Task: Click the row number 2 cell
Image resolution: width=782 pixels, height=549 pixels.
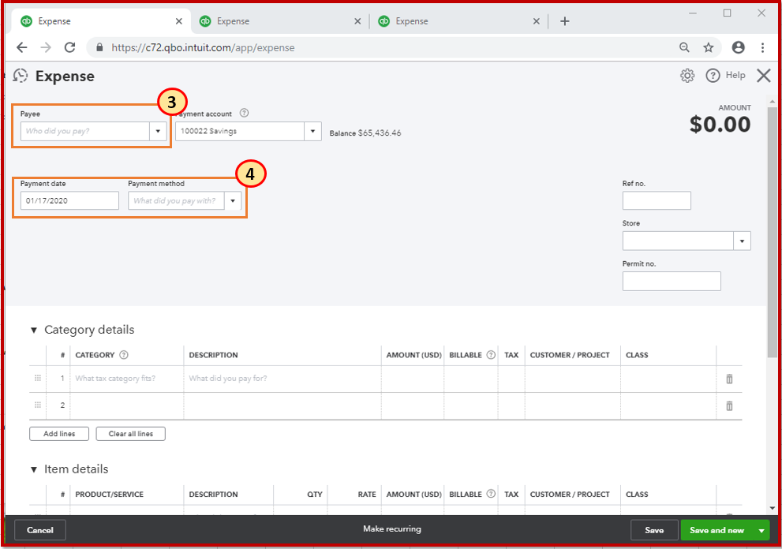Action: point(58,405)
